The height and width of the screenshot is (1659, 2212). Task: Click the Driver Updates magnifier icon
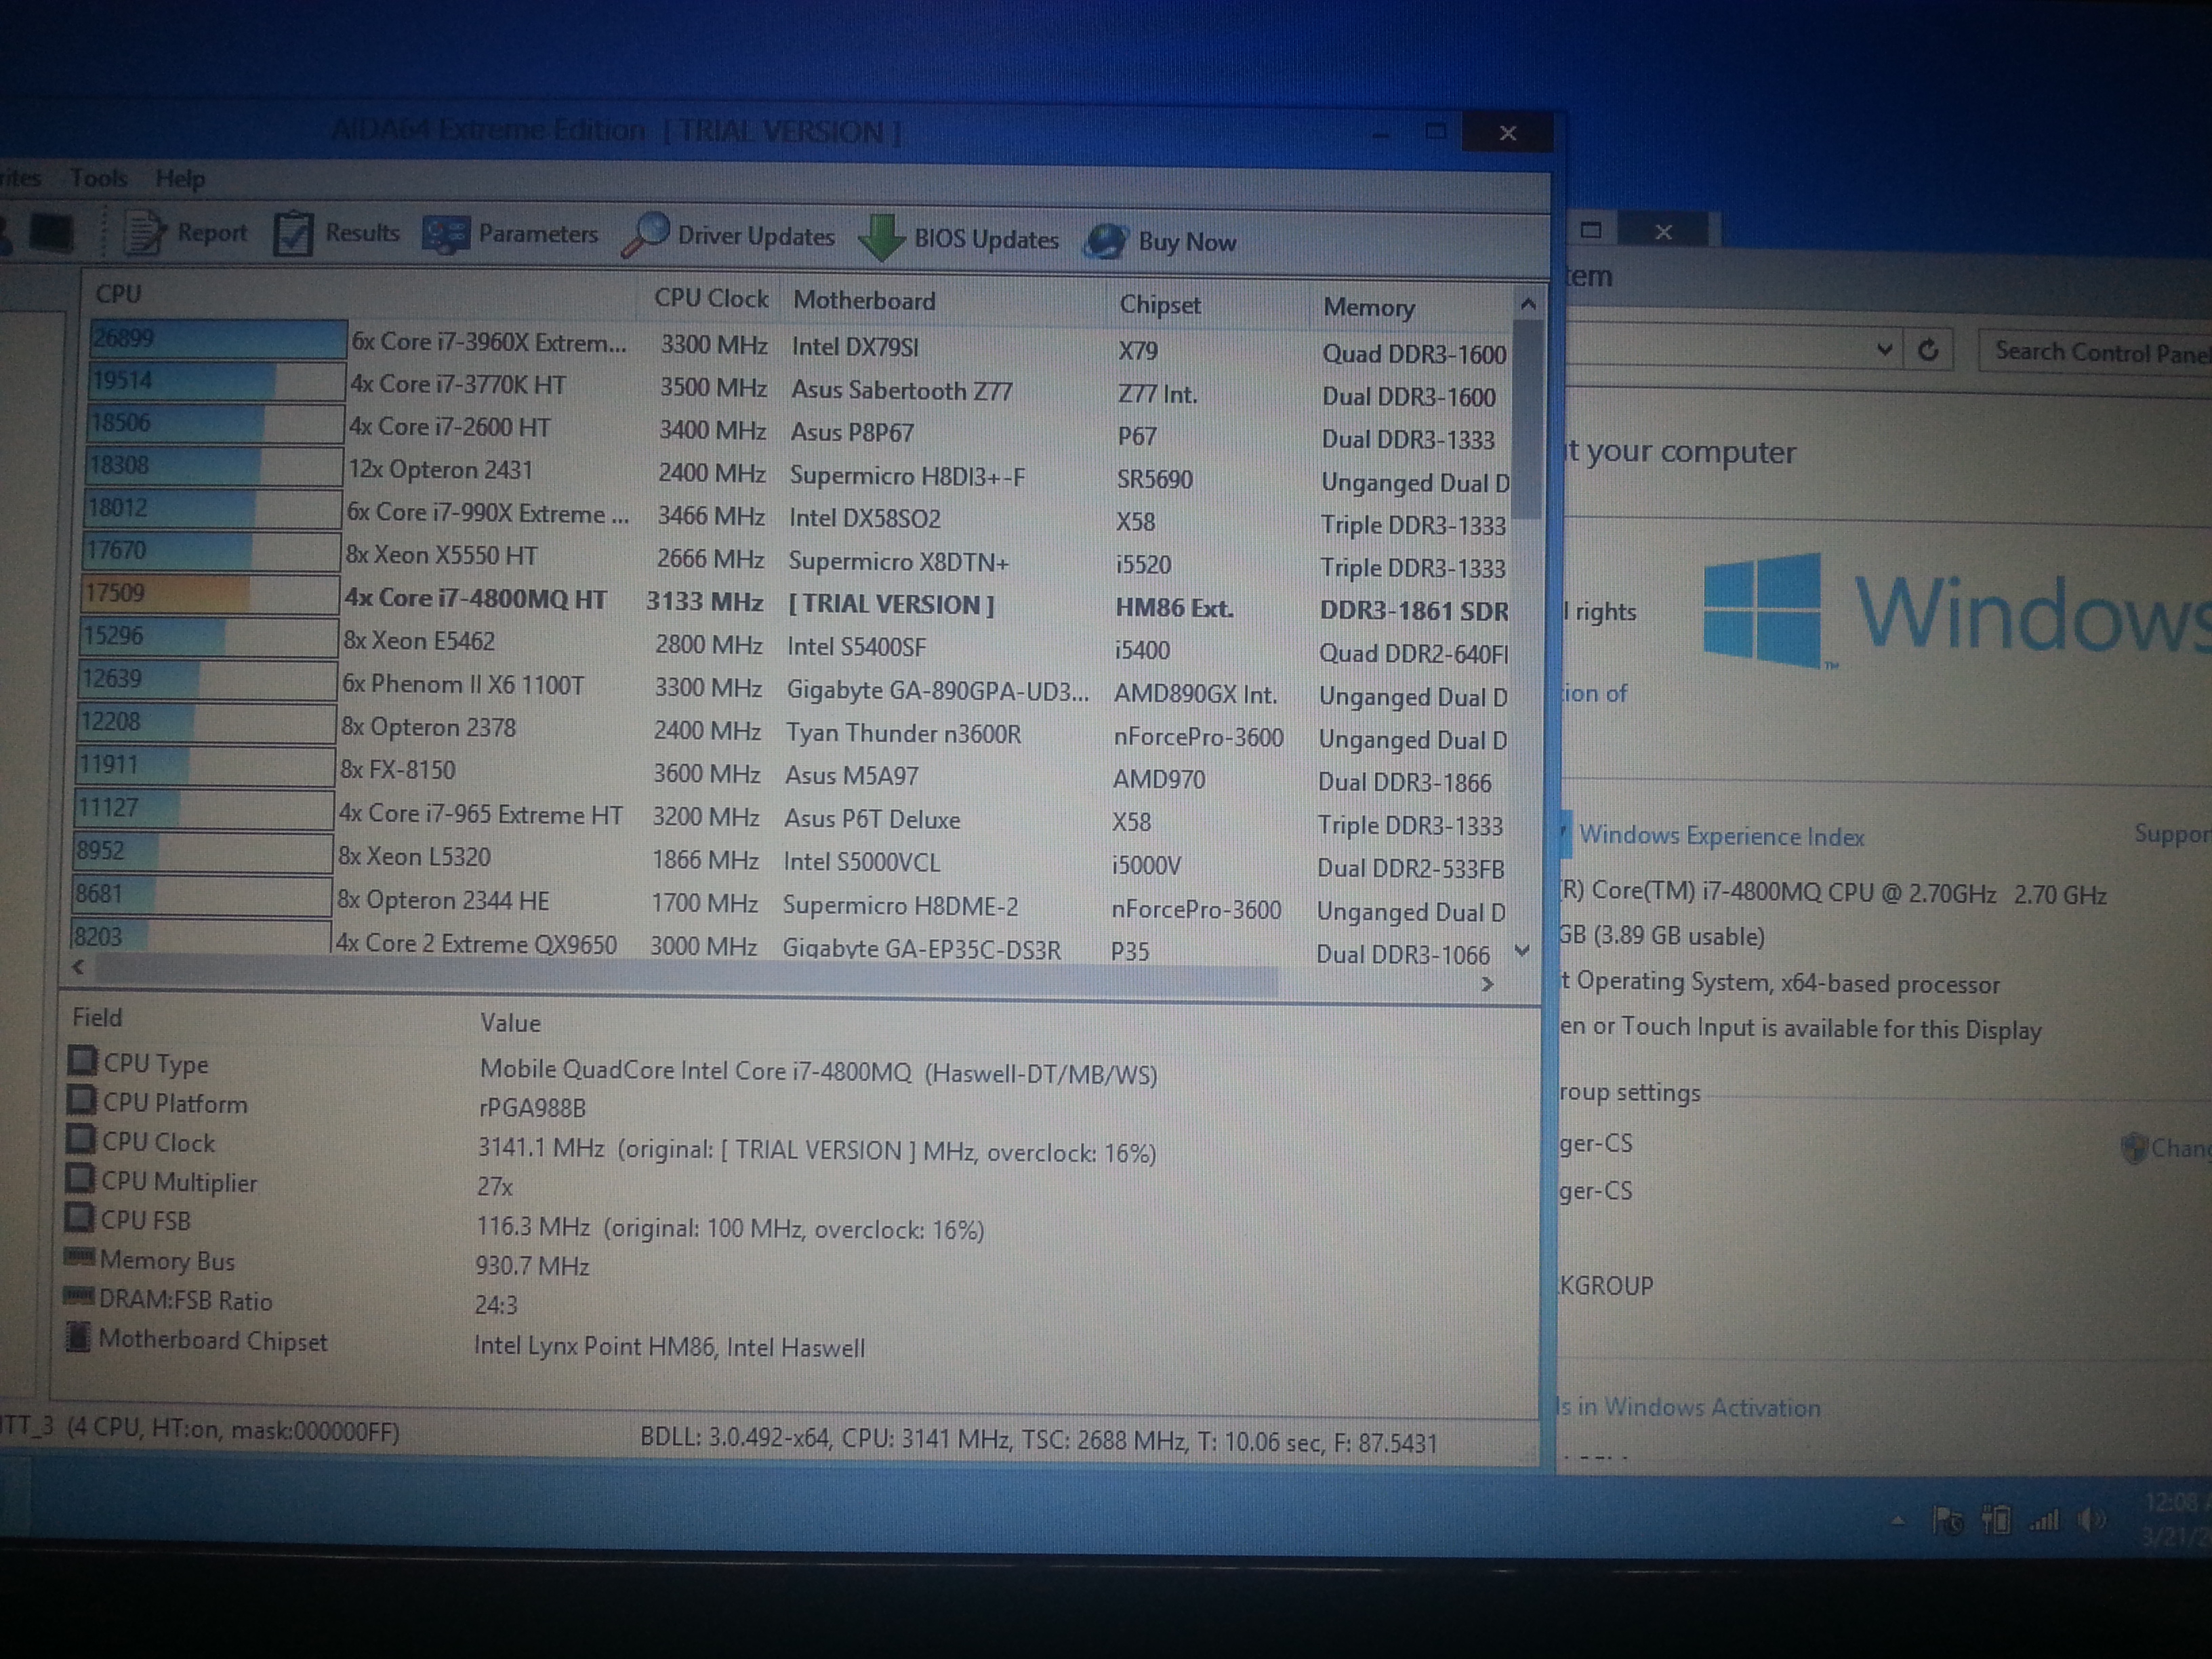point(645,236)
